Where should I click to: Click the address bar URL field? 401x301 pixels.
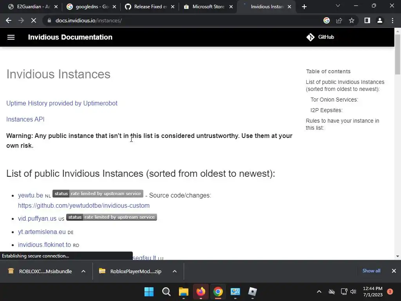click(184, 20)
